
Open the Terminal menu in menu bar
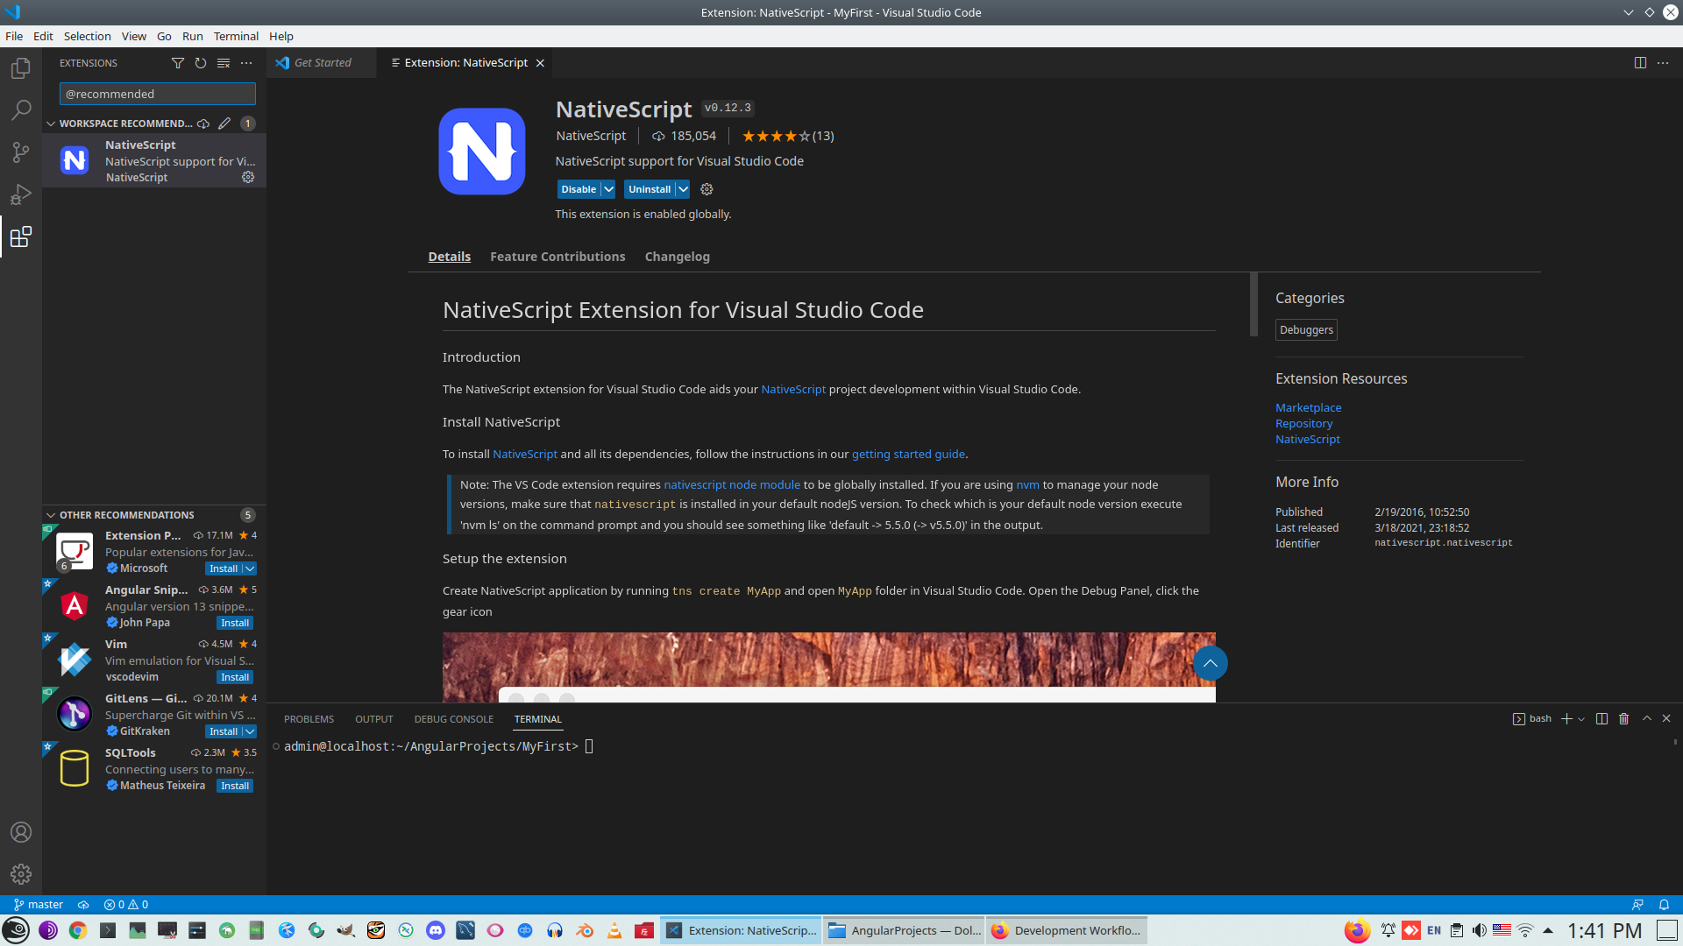tap(236, 36)
